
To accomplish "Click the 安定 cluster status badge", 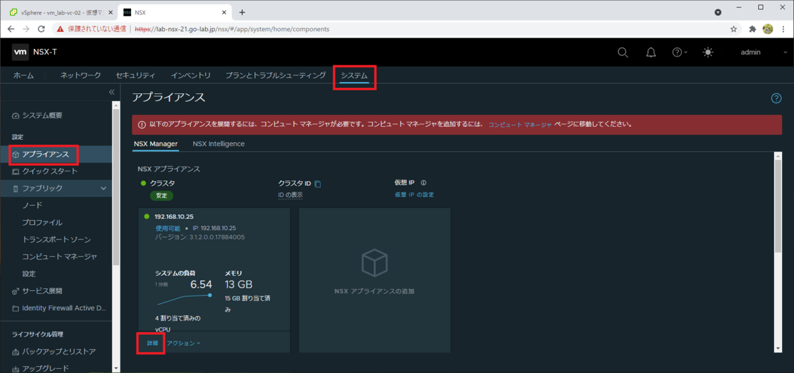I will pyautogui.click(x=162, y=196).
